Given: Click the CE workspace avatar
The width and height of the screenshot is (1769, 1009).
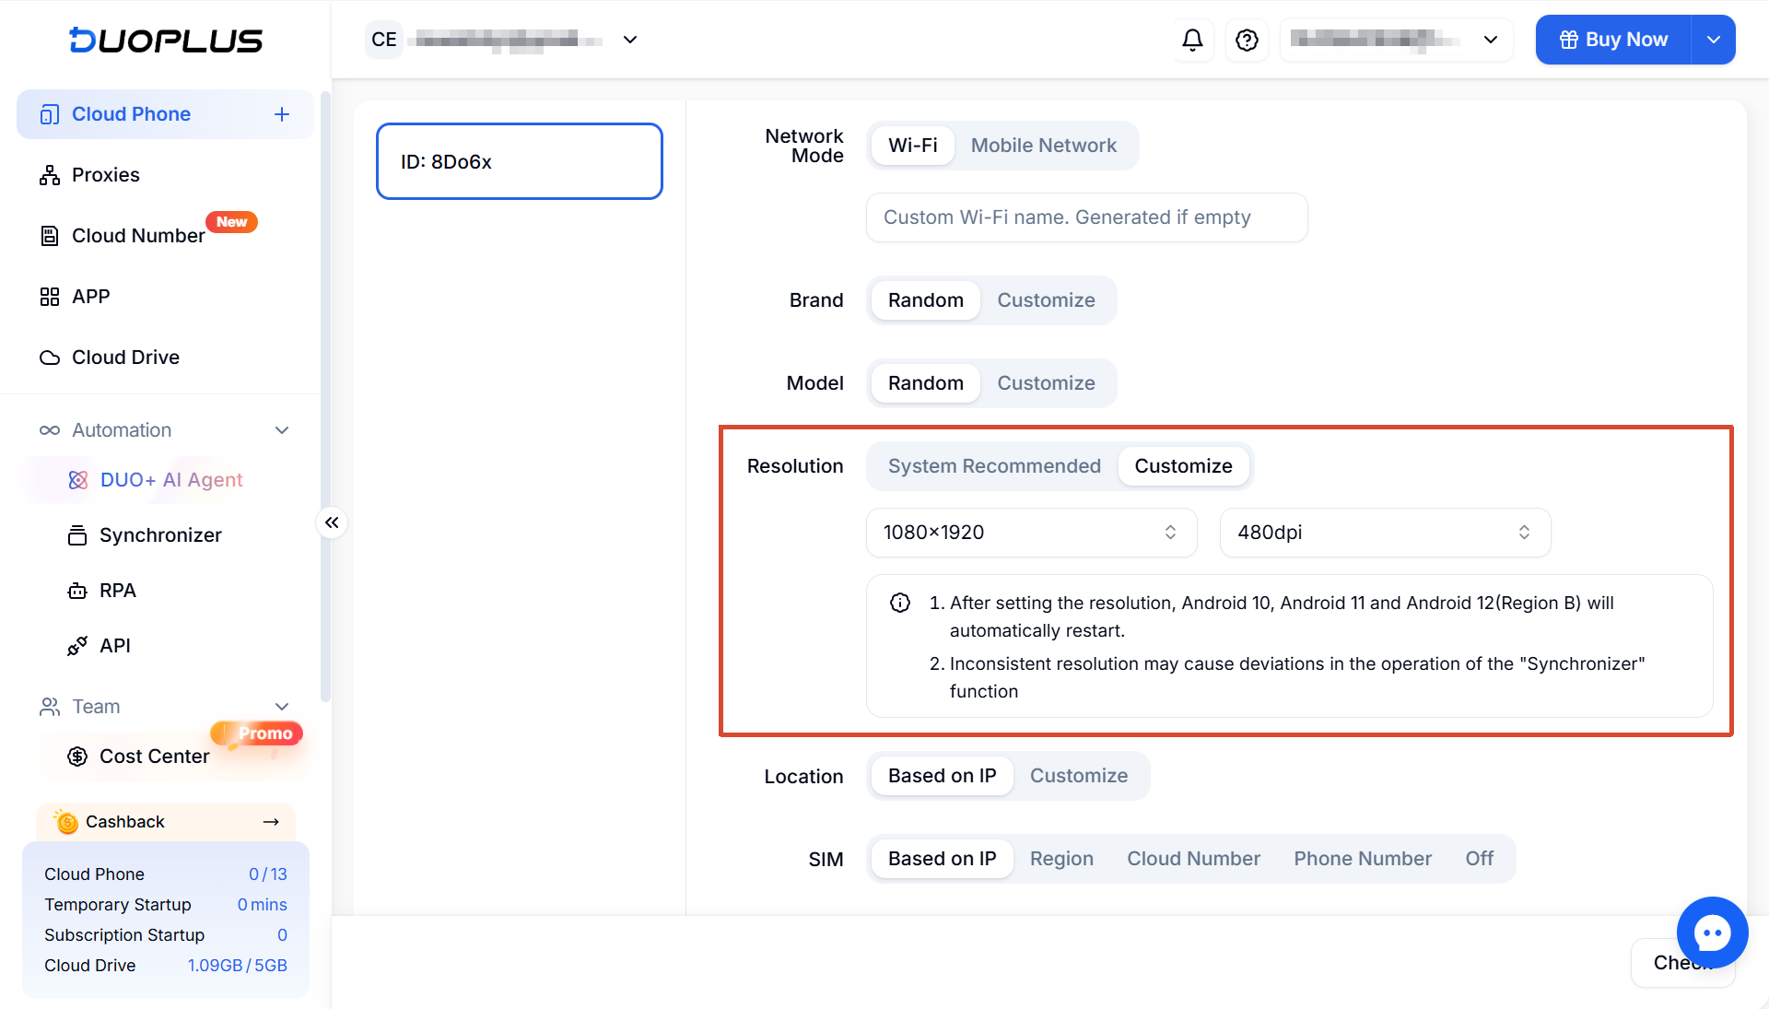Looking at the screenshot, I should coord(384,40).
